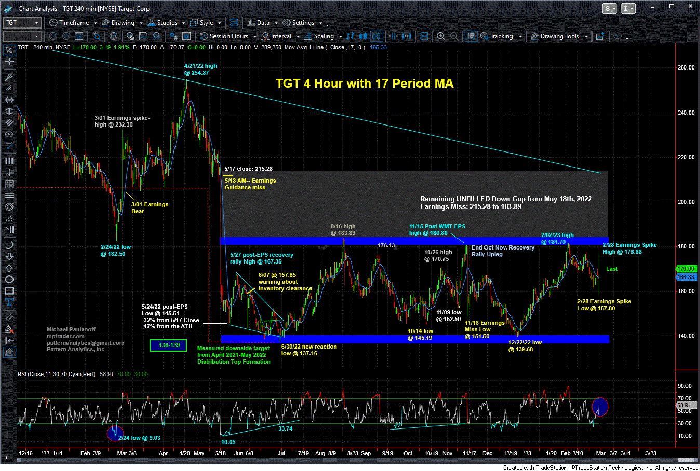This screenshot has height=471, width=700.
Task: Click the data search binoculars icon
Action: click(96, 36)
